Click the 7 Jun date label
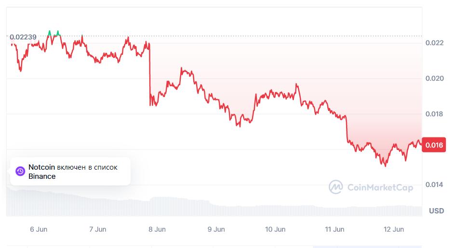 point(97,229)
